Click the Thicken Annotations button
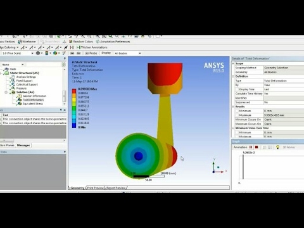The image size is (304, 228). (92, 47)
